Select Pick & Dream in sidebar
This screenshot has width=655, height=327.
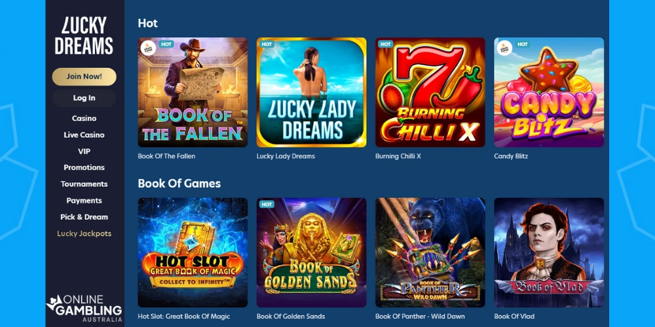point(84,217)
